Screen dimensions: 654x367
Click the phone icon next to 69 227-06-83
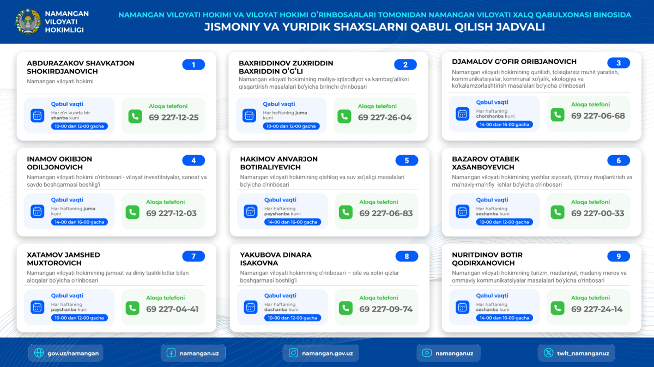click(x=346, y=212)
